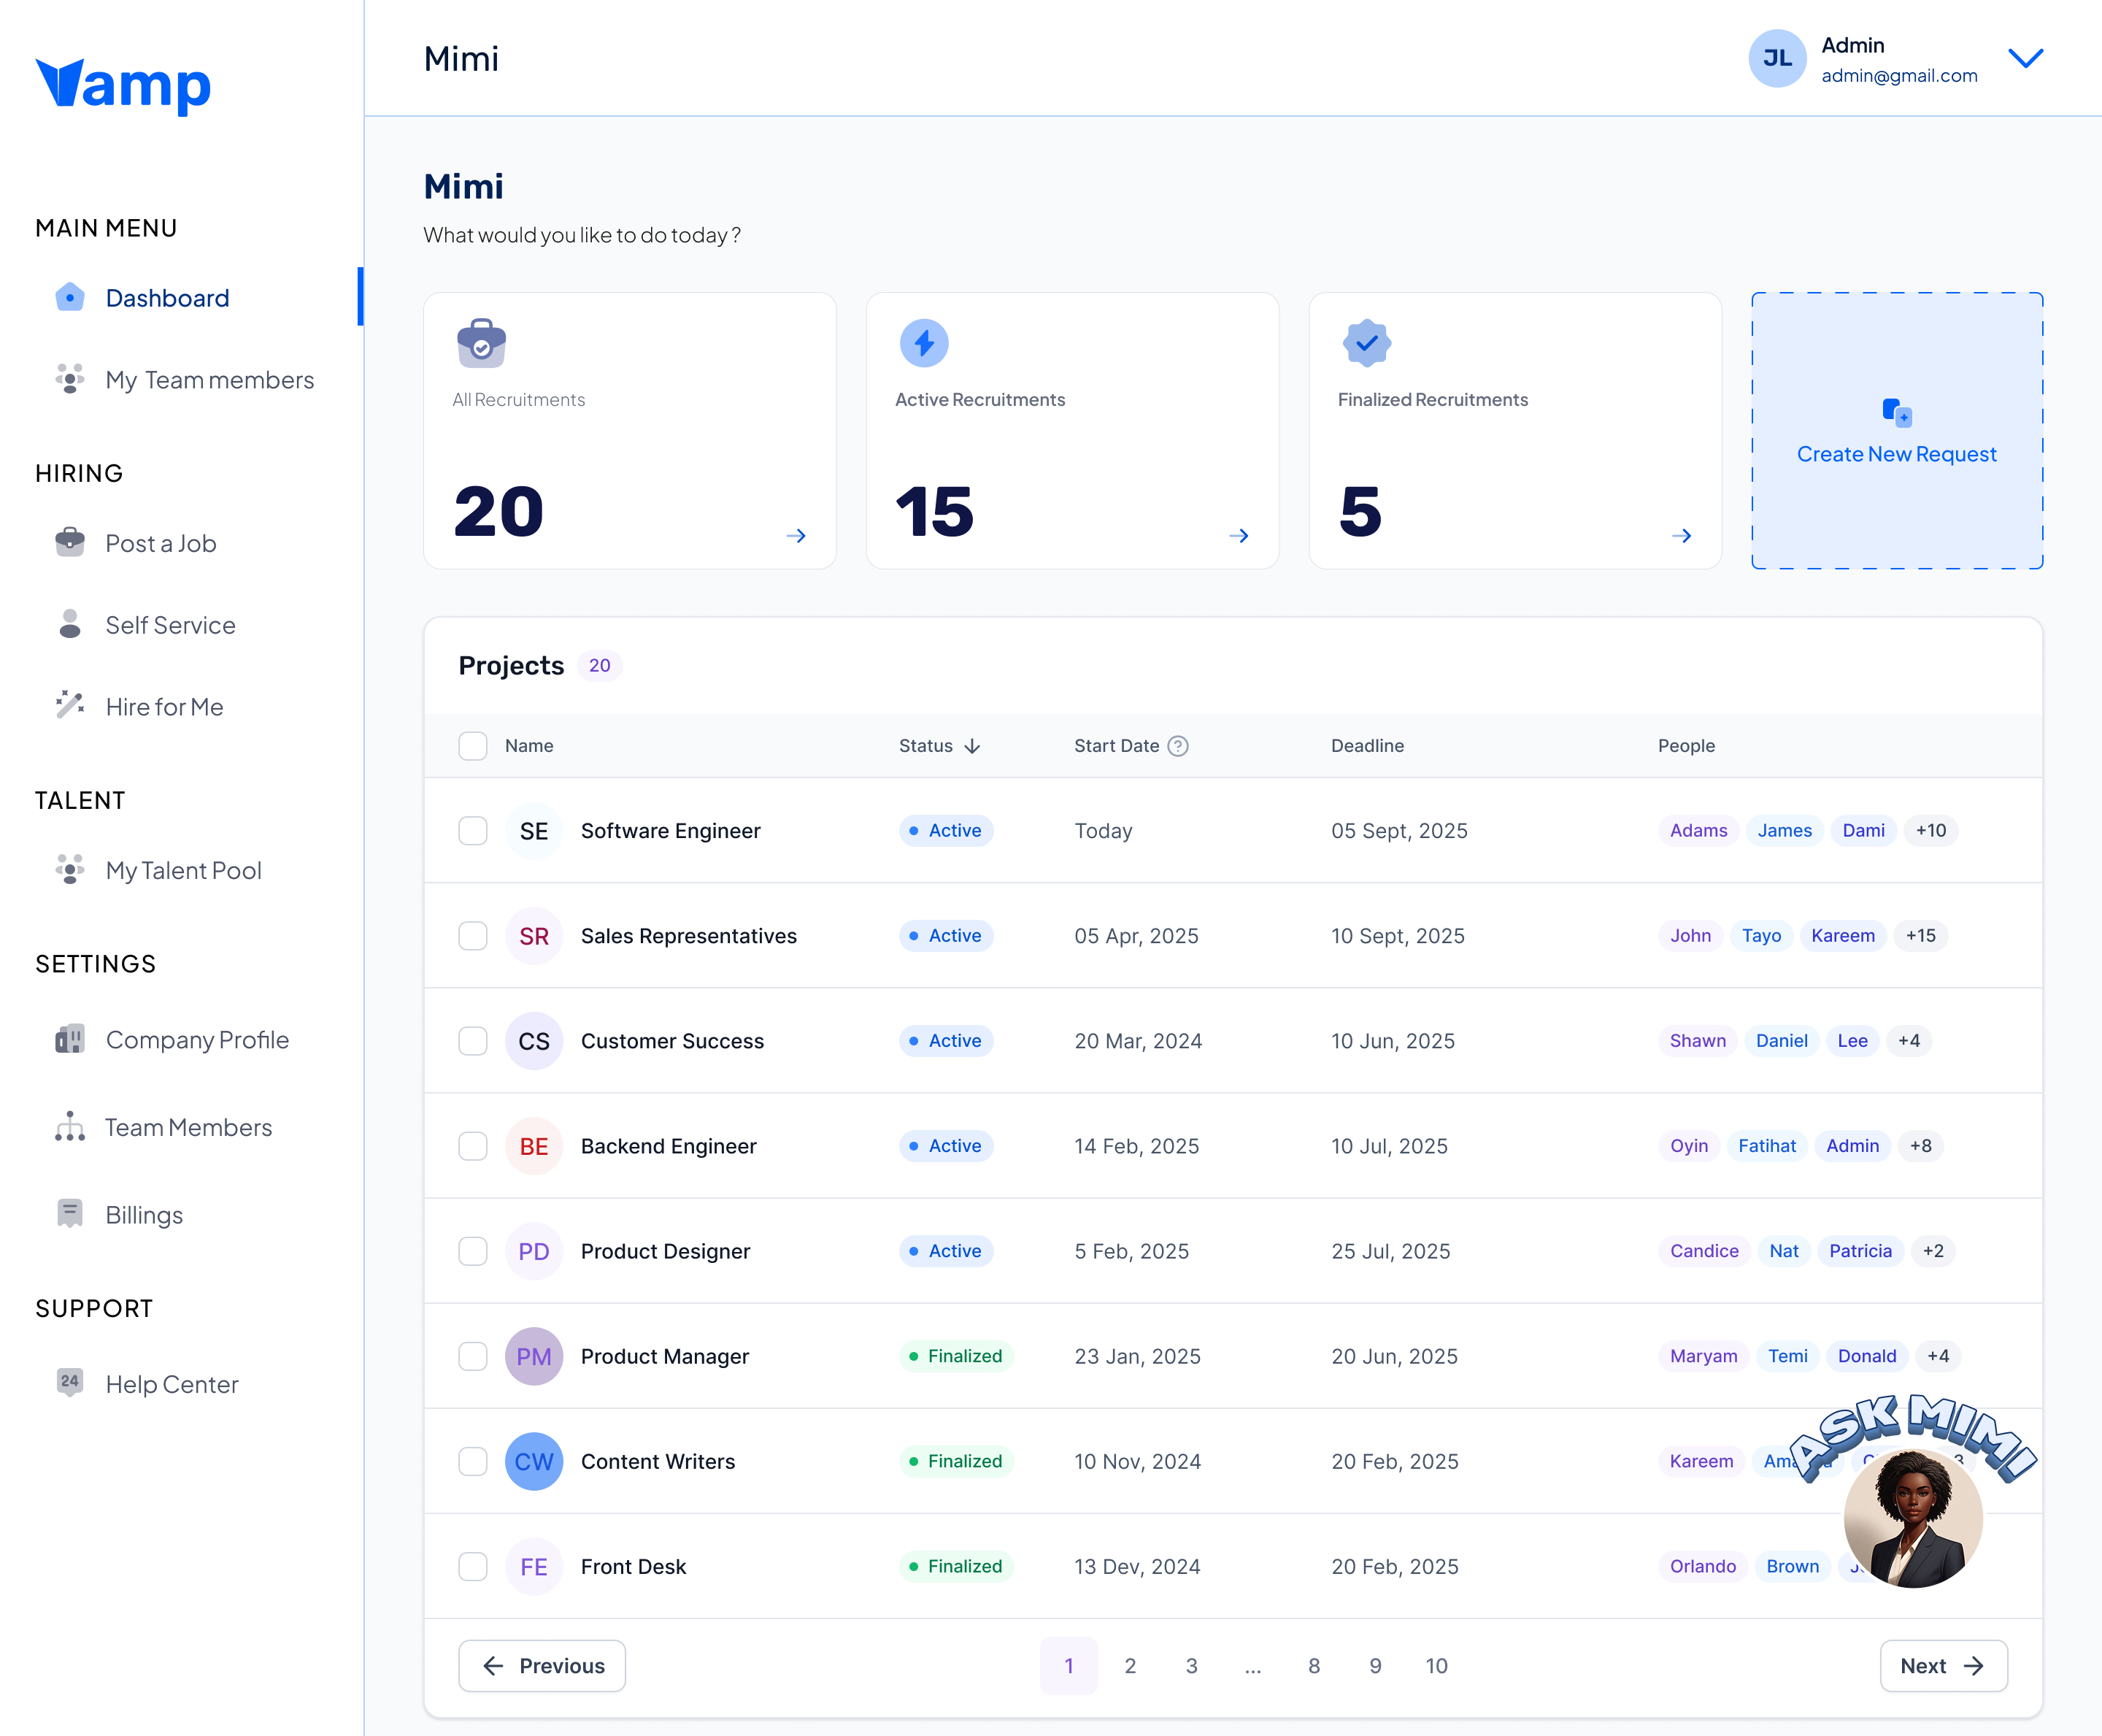Open page 3 of the projects list
The image size is (2102, 1736).
(x=1191, y=1665)
